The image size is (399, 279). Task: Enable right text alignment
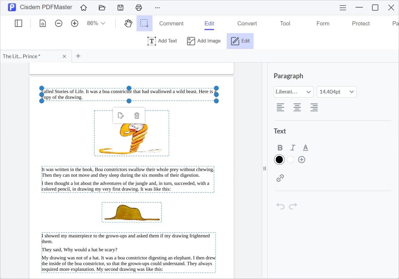314,107
